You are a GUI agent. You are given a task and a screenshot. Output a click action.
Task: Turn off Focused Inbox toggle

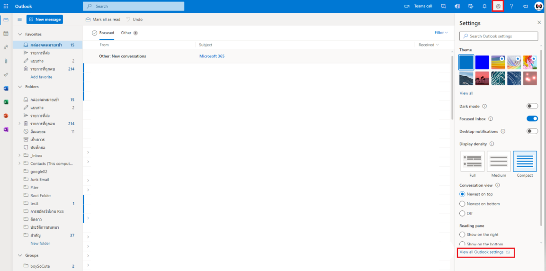532,119
